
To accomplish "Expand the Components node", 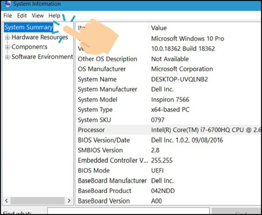I will click(7, 47).
